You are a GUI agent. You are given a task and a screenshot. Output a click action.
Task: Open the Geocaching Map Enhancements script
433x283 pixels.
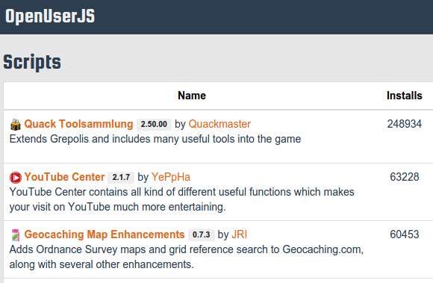105,234
